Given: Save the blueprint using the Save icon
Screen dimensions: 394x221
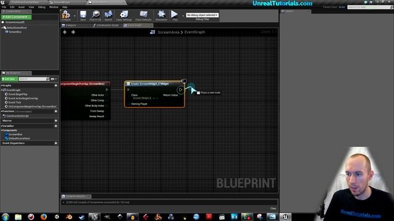Looking at the screenshot, I should [x=83, y=15].
